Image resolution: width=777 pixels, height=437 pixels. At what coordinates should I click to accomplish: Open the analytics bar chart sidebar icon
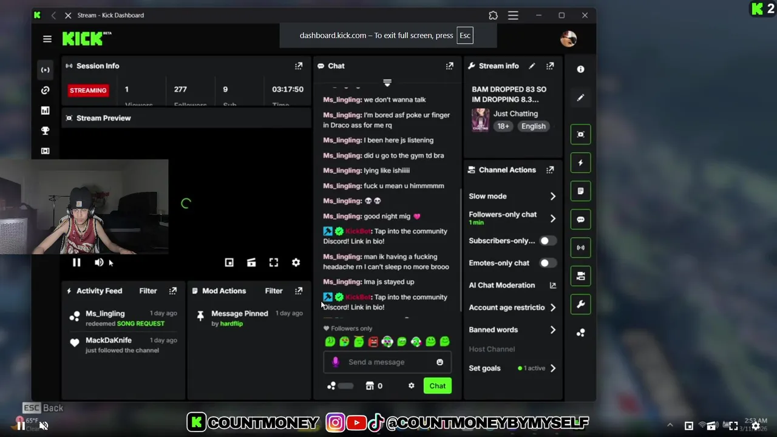point(45,110)
